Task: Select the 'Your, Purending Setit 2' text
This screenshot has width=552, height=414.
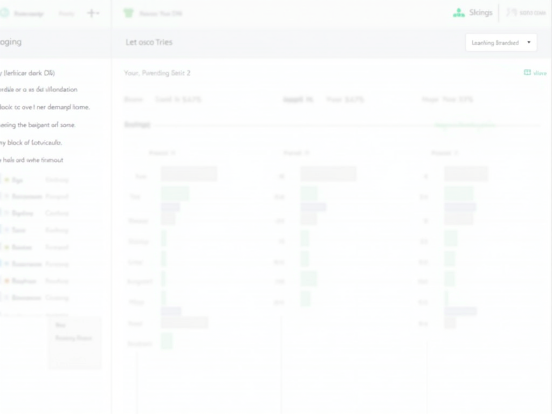Action: click(x=157, y=73)
